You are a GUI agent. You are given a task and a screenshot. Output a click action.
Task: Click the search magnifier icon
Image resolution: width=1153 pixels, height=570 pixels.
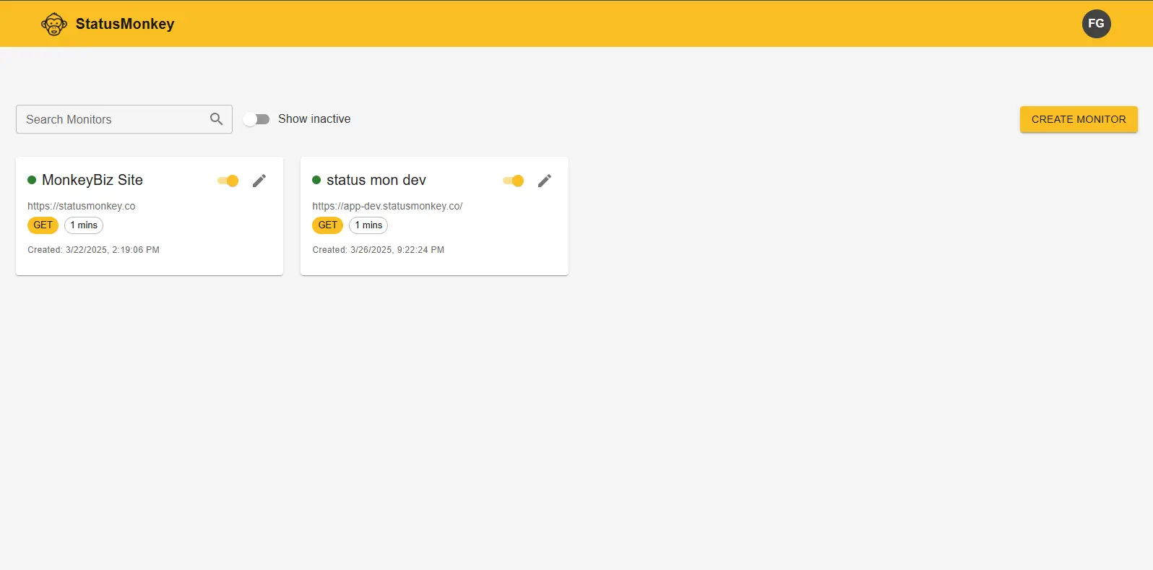click(x=216, y=119)
